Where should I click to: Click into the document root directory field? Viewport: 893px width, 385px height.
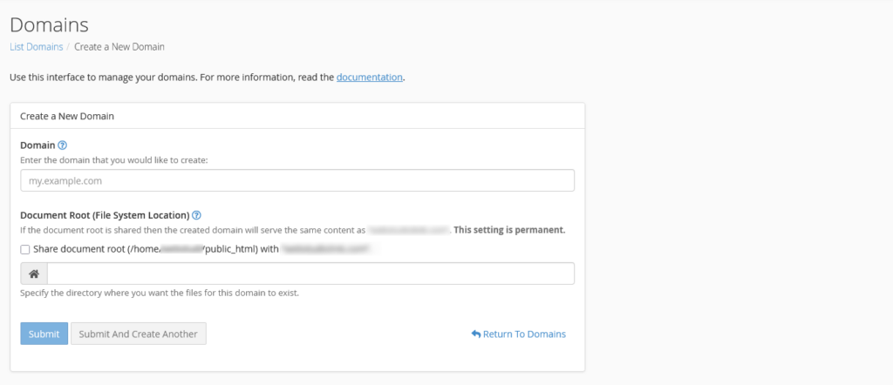click(x=310, y=274)
